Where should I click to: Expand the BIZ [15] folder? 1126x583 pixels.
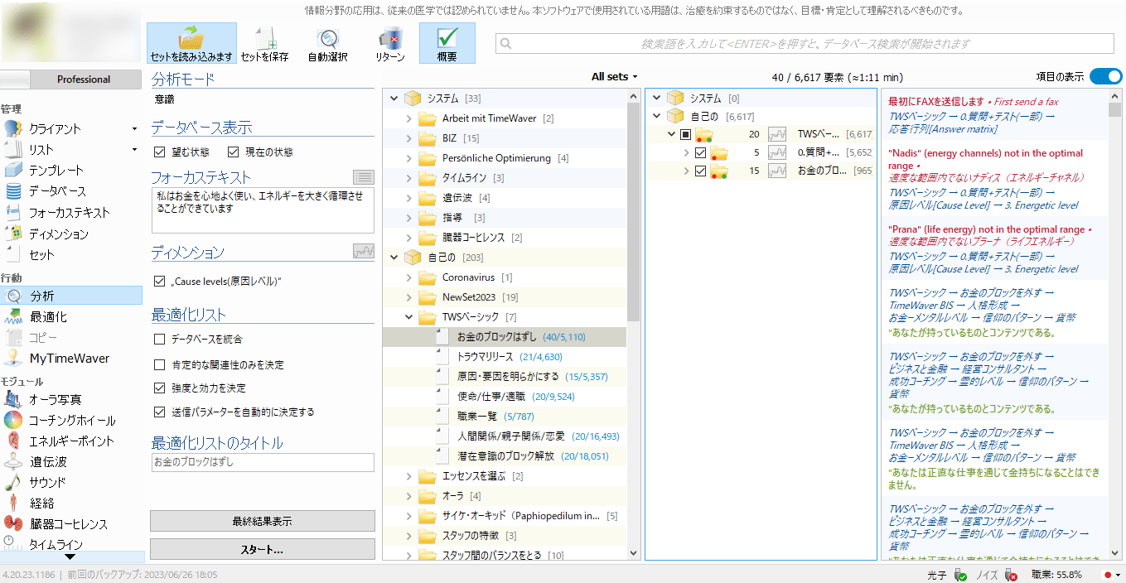coord(409,138)
